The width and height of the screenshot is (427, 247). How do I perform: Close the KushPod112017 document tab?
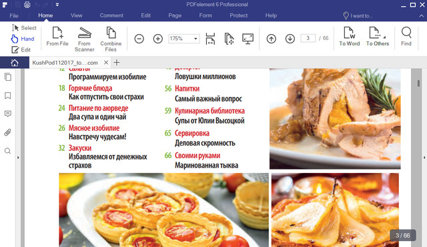point(106,63)
